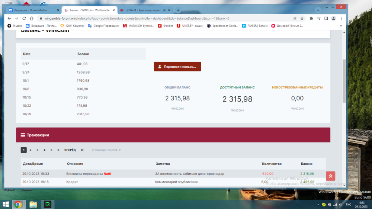Open Chrome three-dot menu
Screen dimensions: 372x209
tap(341, 18)
